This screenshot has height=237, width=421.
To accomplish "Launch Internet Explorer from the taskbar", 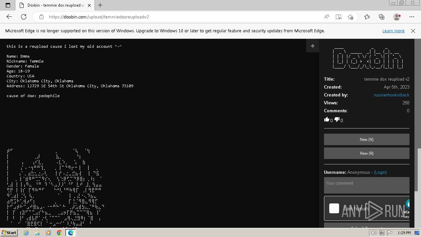I will (x=26, y=233).
